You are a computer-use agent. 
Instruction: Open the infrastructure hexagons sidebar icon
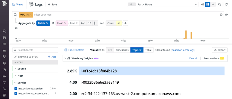(4, 57)
